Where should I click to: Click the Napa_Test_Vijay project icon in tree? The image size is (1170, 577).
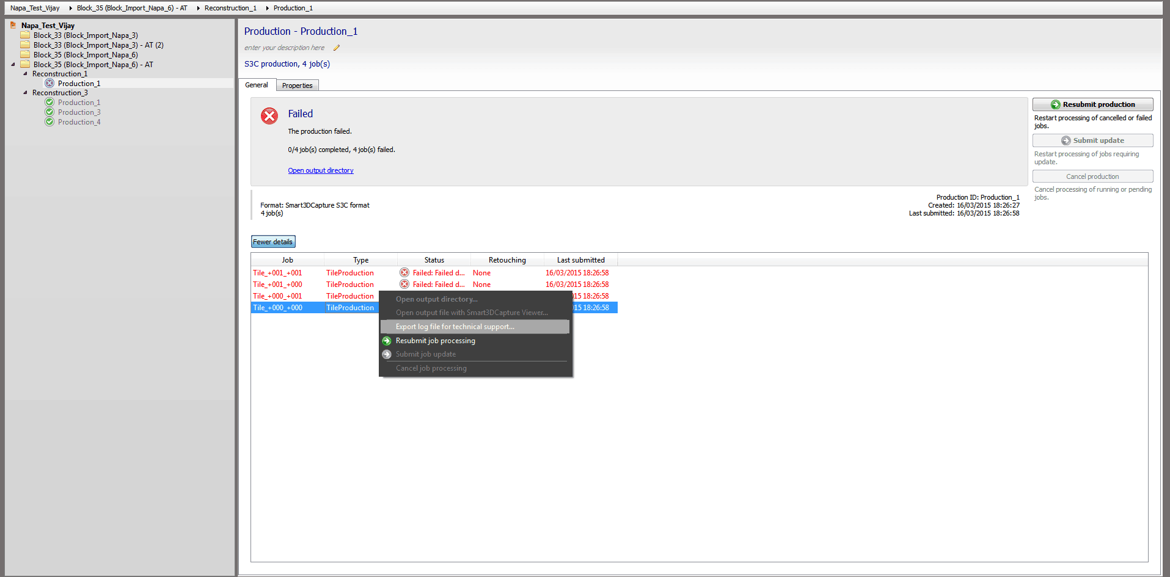pyautogui.click(x=13, y=25)
